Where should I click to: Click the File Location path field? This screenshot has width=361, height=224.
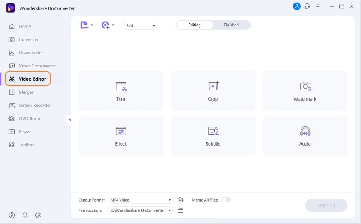(137, 210)
